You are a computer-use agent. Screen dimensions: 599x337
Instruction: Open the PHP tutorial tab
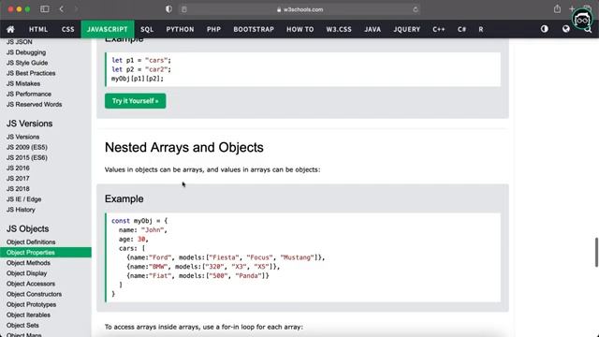tap(213, 29)
